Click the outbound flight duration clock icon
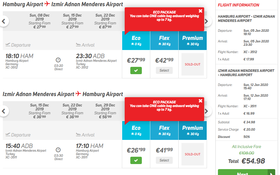This screenshot has height=175, width=280. 58,60
